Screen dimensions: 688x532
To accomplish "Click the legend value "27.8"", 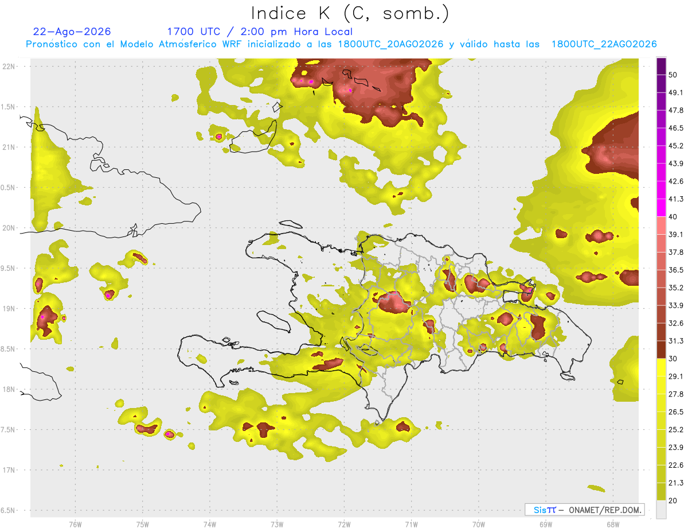I will coord(676,394).
